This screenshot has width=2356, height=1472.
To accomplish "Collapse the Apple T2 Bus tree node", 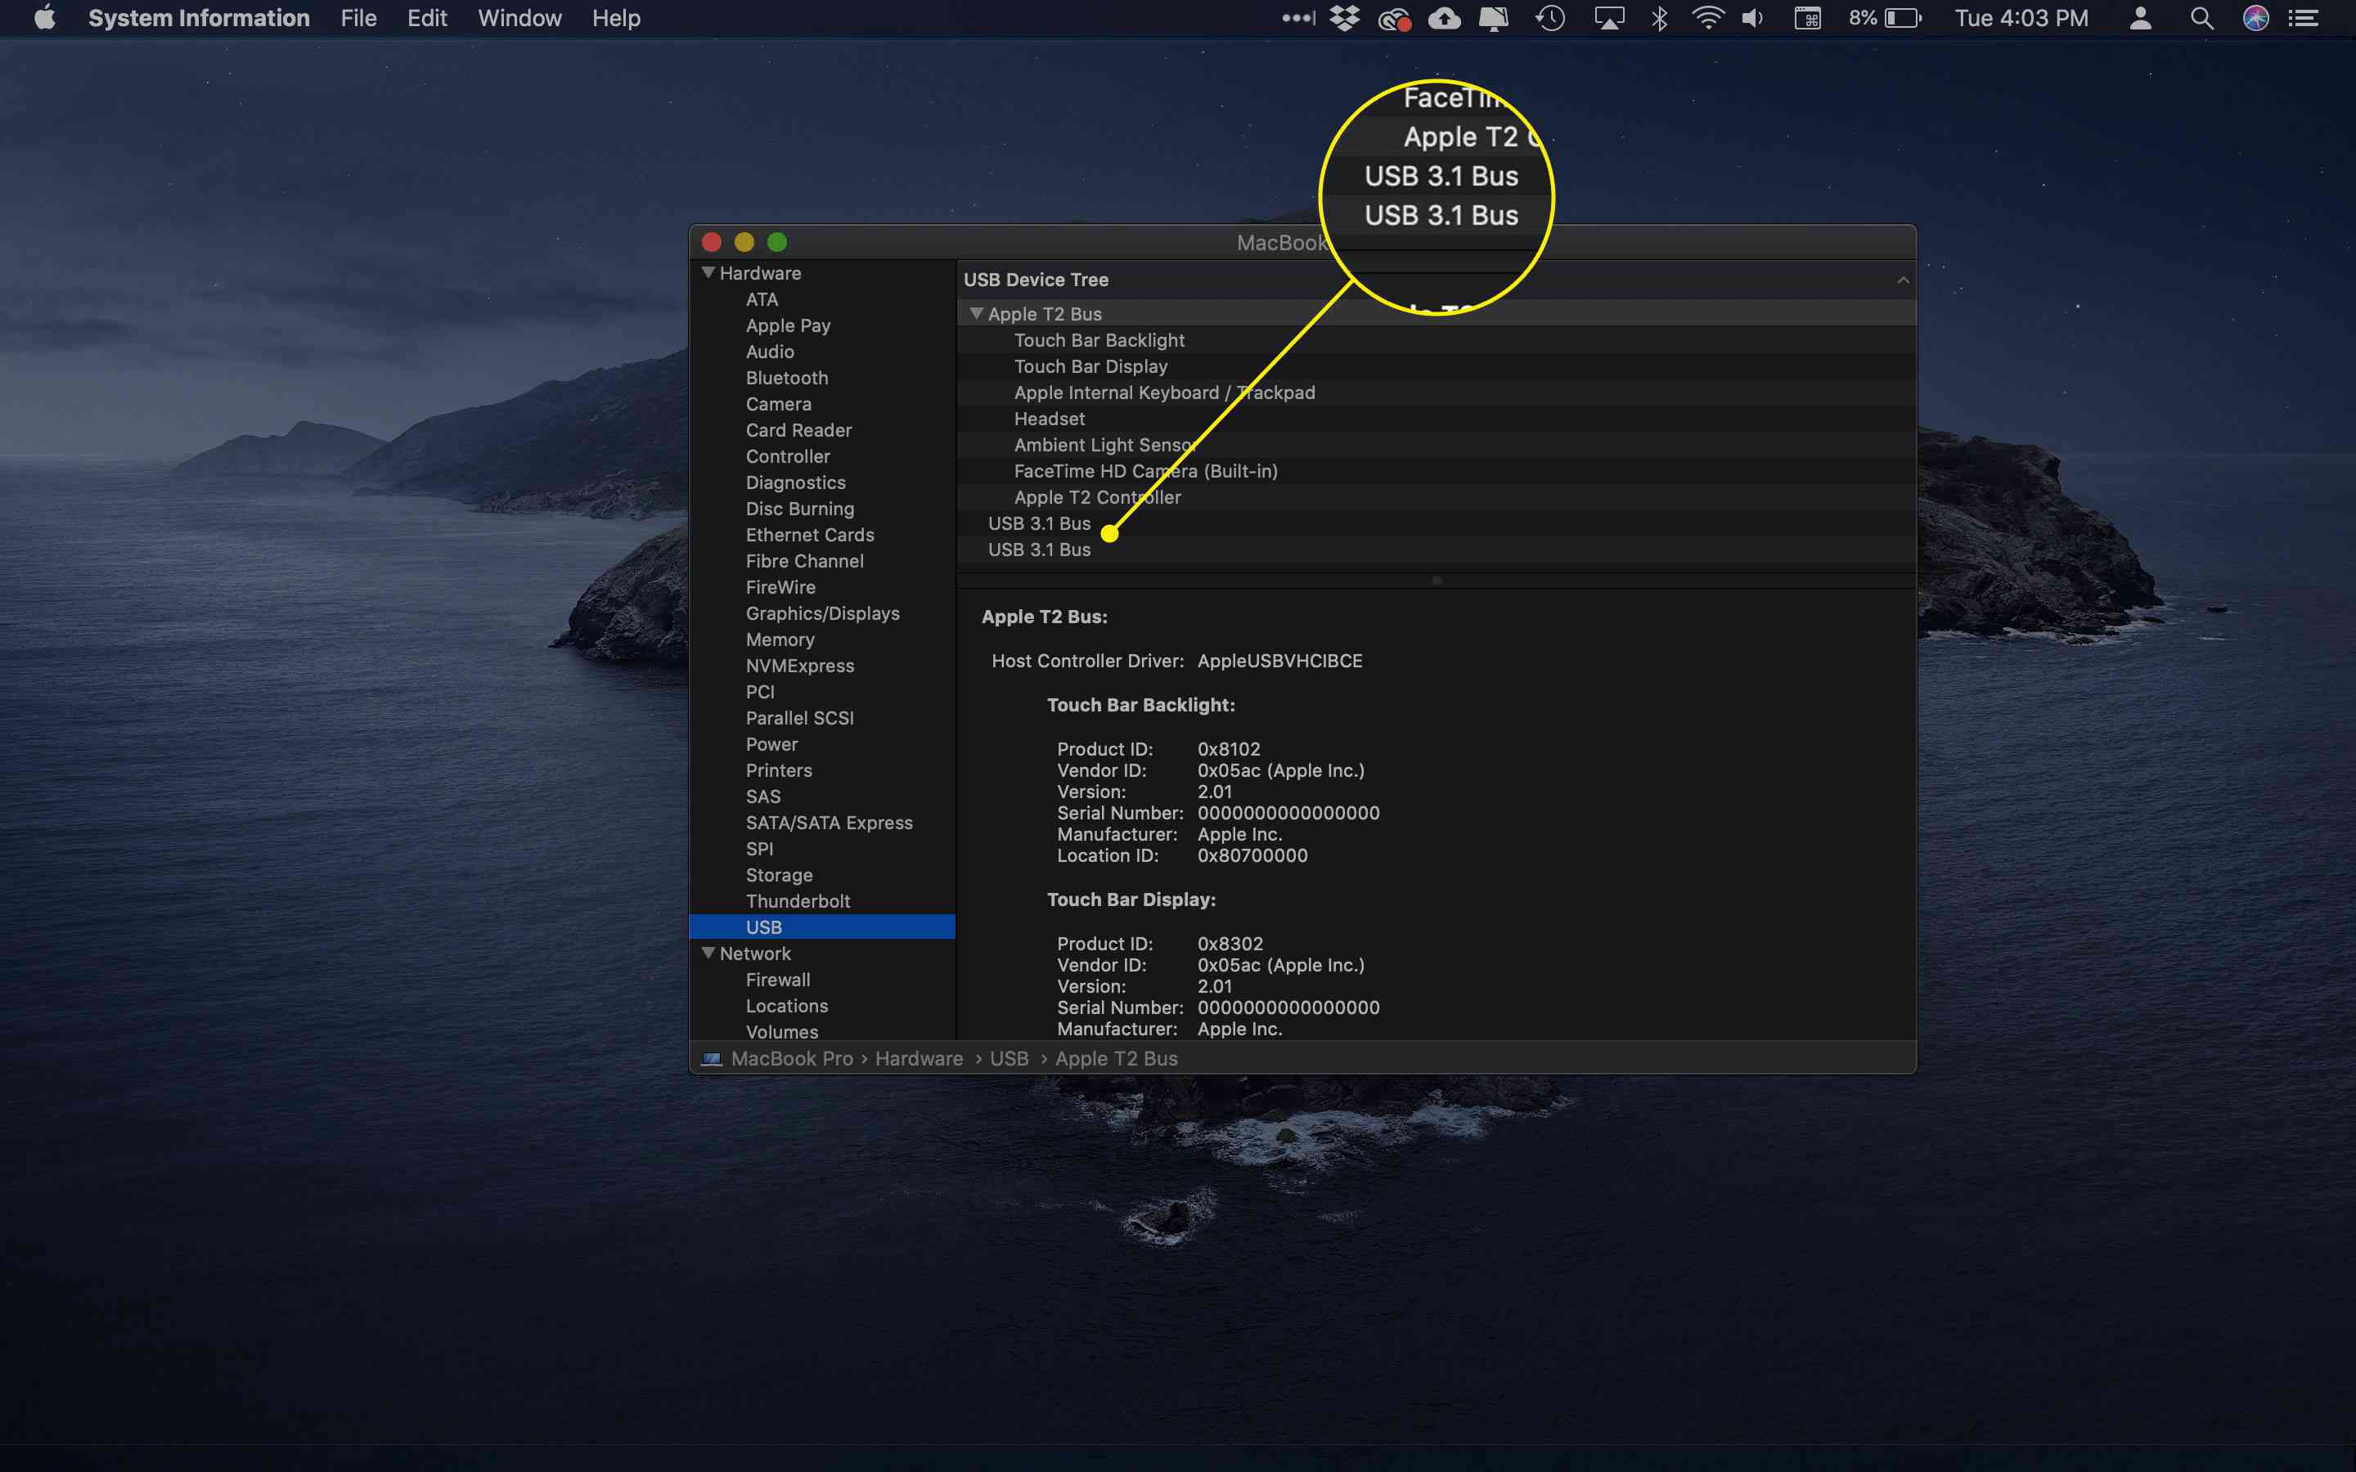I will click(975, 315).
